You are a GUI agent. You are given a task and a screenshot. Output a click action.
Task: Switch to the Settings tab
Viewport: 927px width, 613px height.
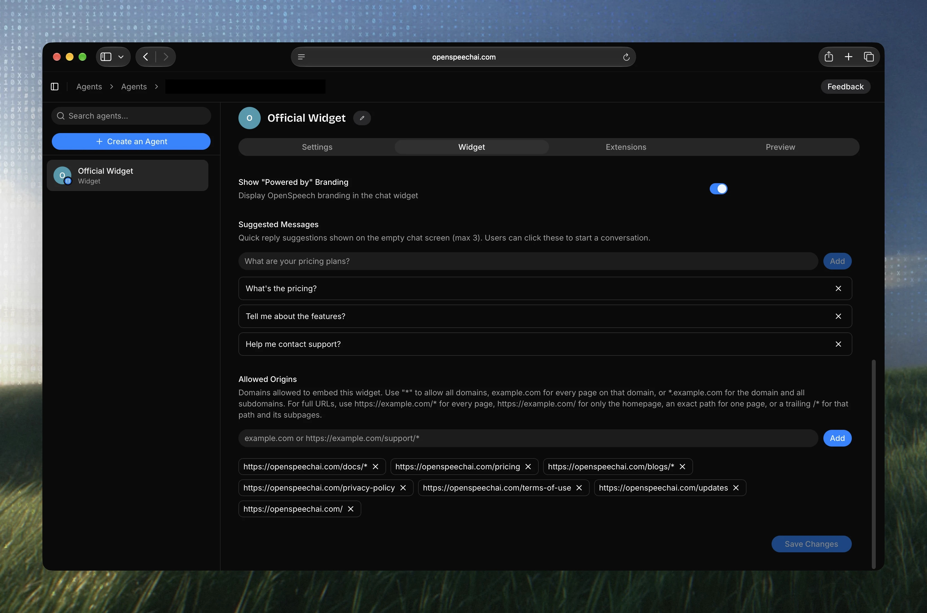click(317, 147)
